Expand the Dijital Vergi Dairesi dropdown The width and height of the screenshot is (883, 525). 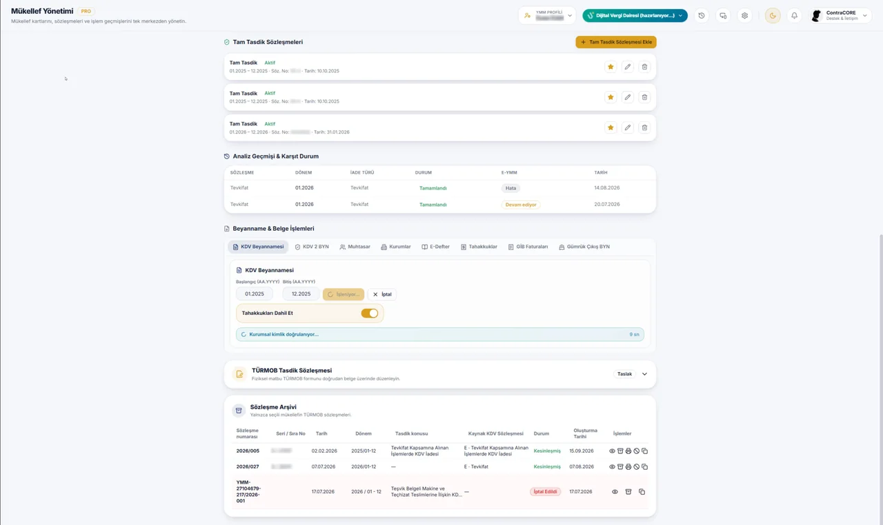(x=635, y=16)
